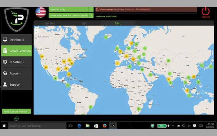Switch to the By Use tab
This screenshot has height=136, width=217.
[50, 23]
